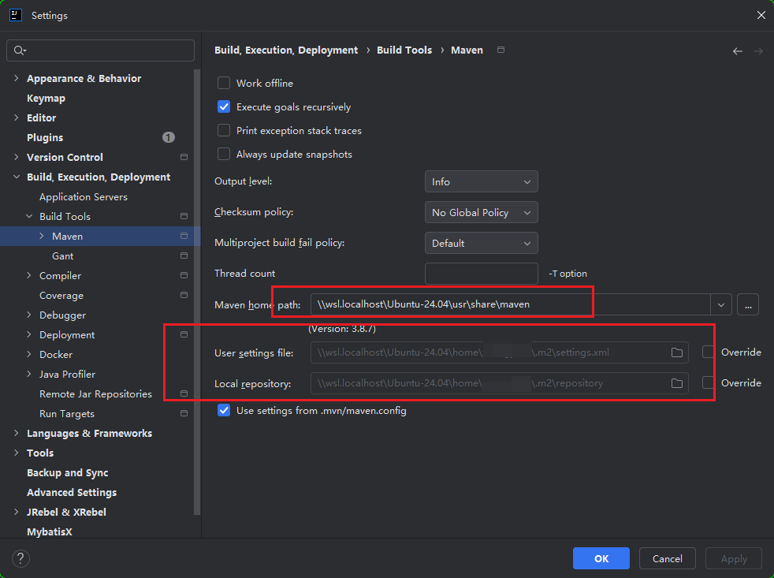
Task: Expand Appearance & Behavior section
Action: click(x=17, y=78)
